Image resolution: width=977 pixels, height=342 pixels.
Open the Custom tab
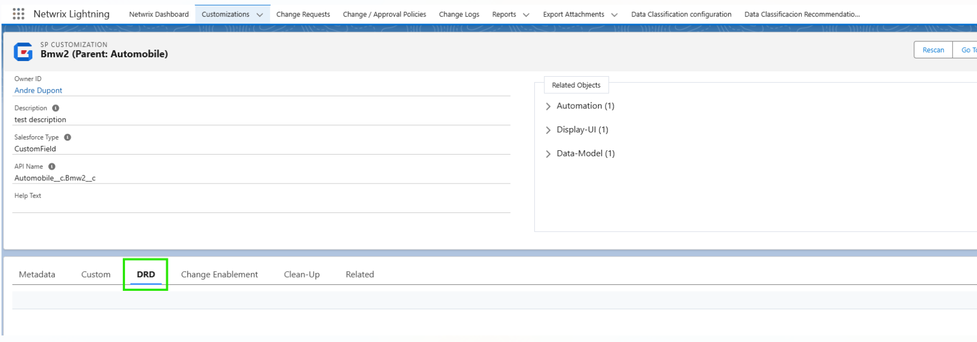pos(96,274)
